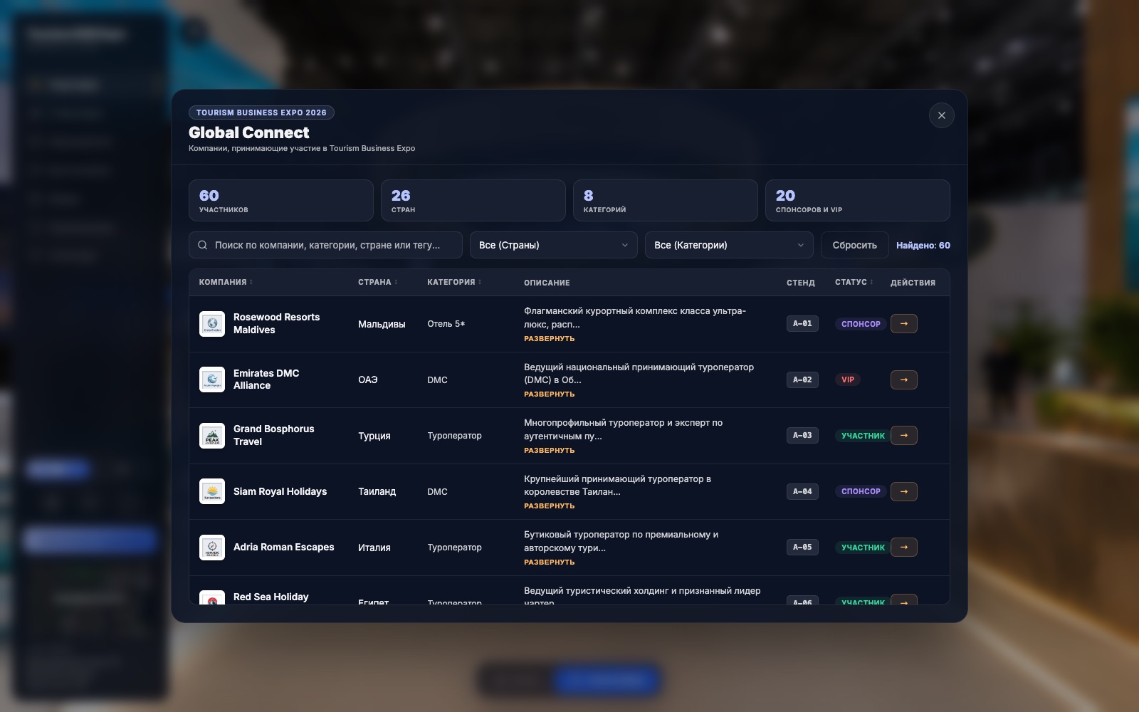Click the 60 участников stat card
Viewport: 1139px width, 712px height.
[x=280, y=201]
